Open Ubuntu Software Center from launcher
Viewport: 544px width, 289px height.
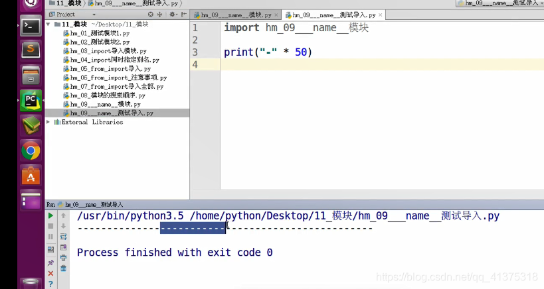pyautogui.click(x=31, y=176)
